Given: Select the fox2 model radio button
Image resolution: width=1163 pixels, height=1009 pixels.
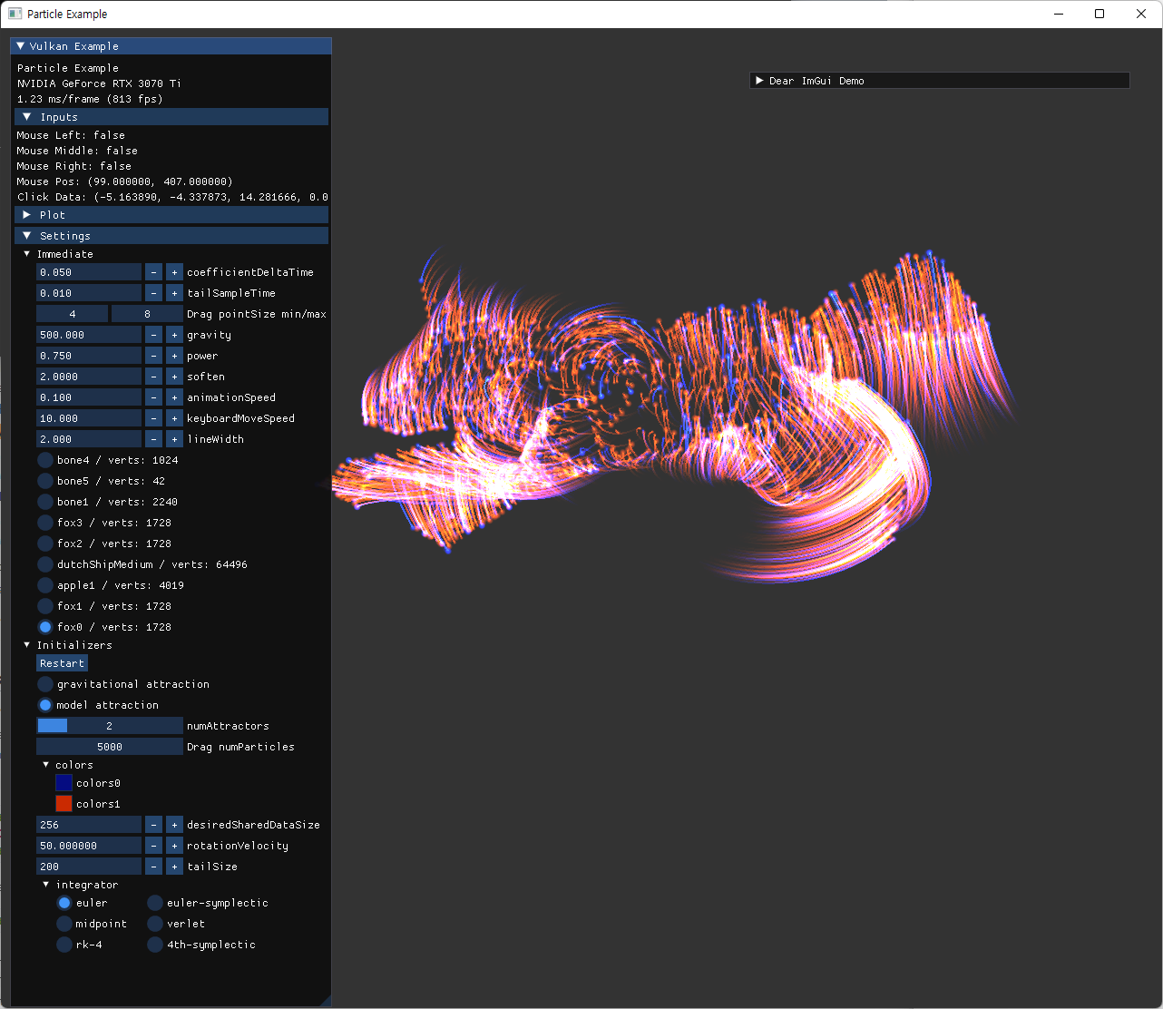Looking at the screenshot, I should click(45, 544).
